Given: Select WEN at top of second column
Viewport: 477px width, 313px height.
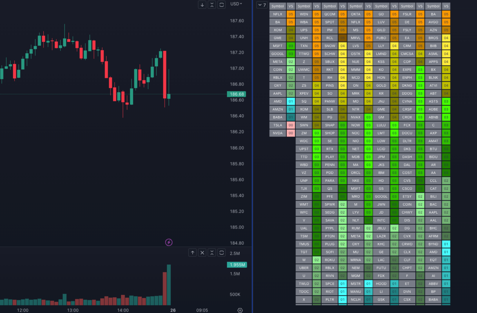Looking at the screenshot, I should coord(304,14).
